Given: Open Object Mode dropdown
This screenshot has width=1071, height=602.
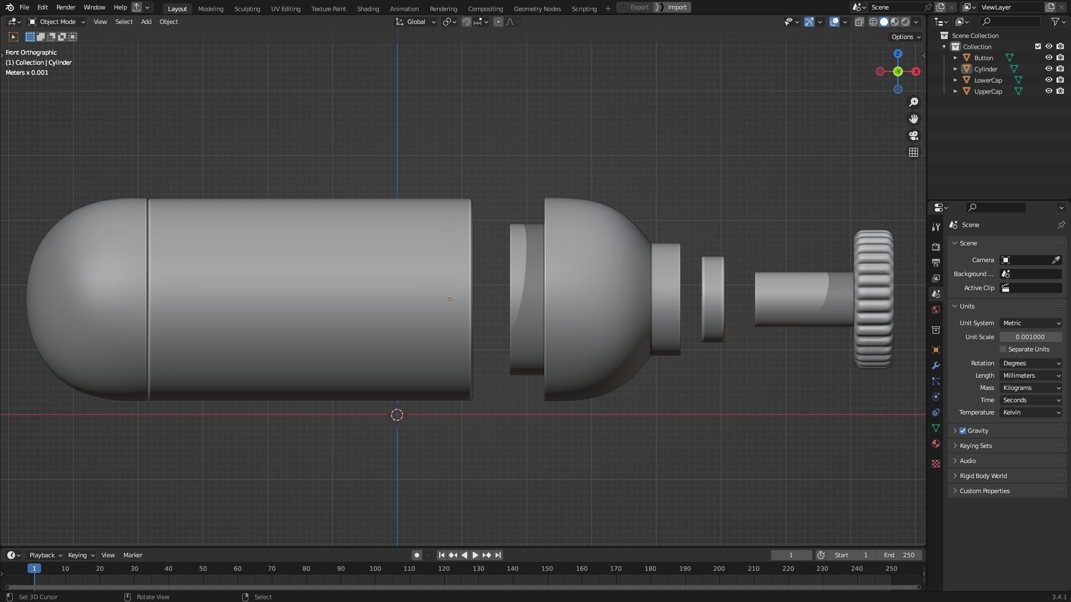Looking at the screenshot, I should tap(56, 22).
